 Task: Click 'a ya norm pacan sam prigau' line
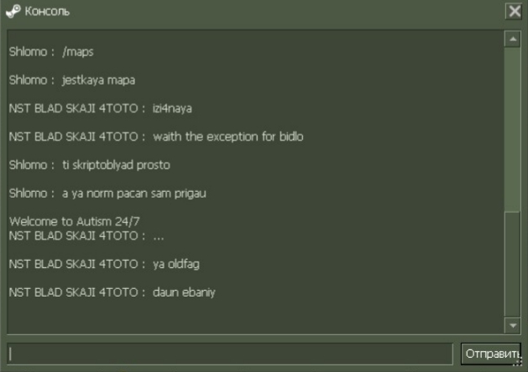(107, 194)
